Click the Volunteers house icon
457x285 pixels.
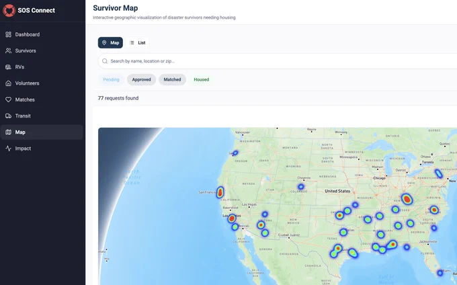[9, 83]
